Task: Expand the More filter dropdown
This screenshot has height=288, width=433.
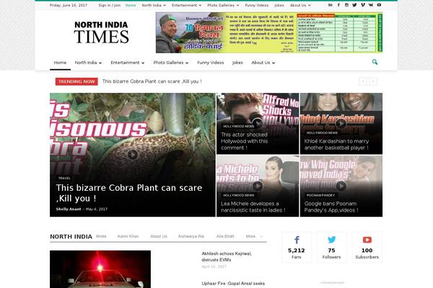Action: (254, 236)
